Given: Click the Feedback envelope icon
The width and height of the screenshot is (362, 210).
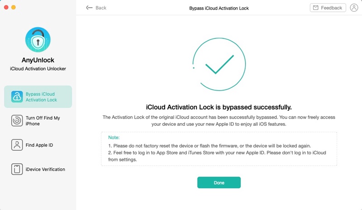Looking at the screenshot, I should 315,8.
